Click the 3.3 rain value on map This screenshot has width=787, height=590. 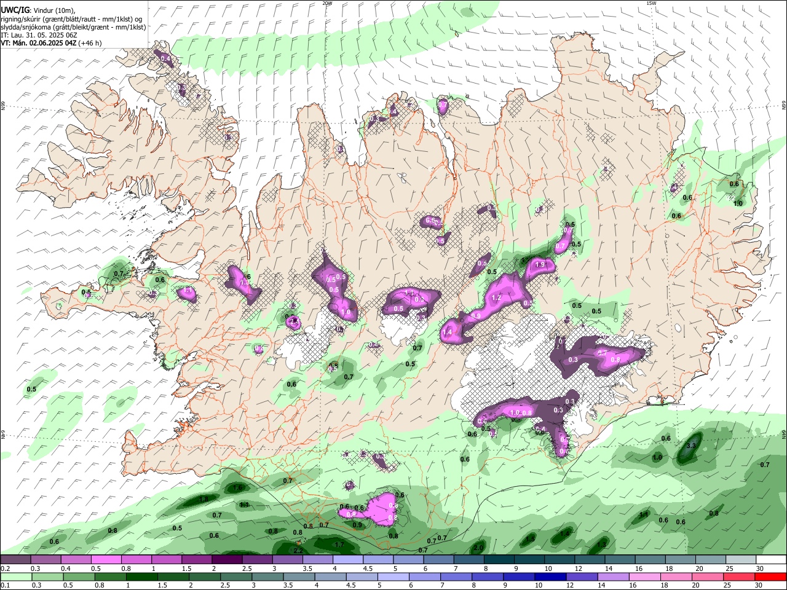(x=691, y=446)
